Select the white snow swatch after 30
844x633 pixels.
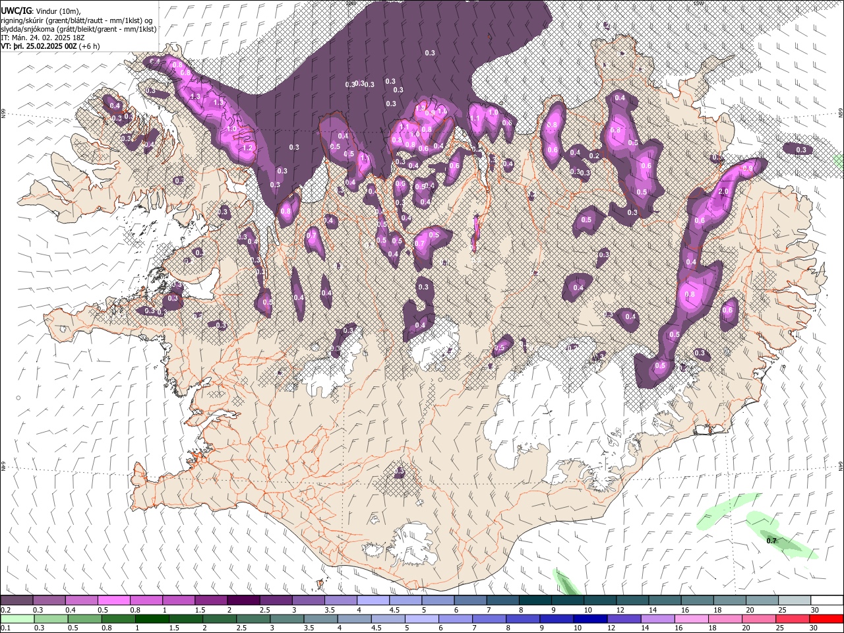coord(827,601)
